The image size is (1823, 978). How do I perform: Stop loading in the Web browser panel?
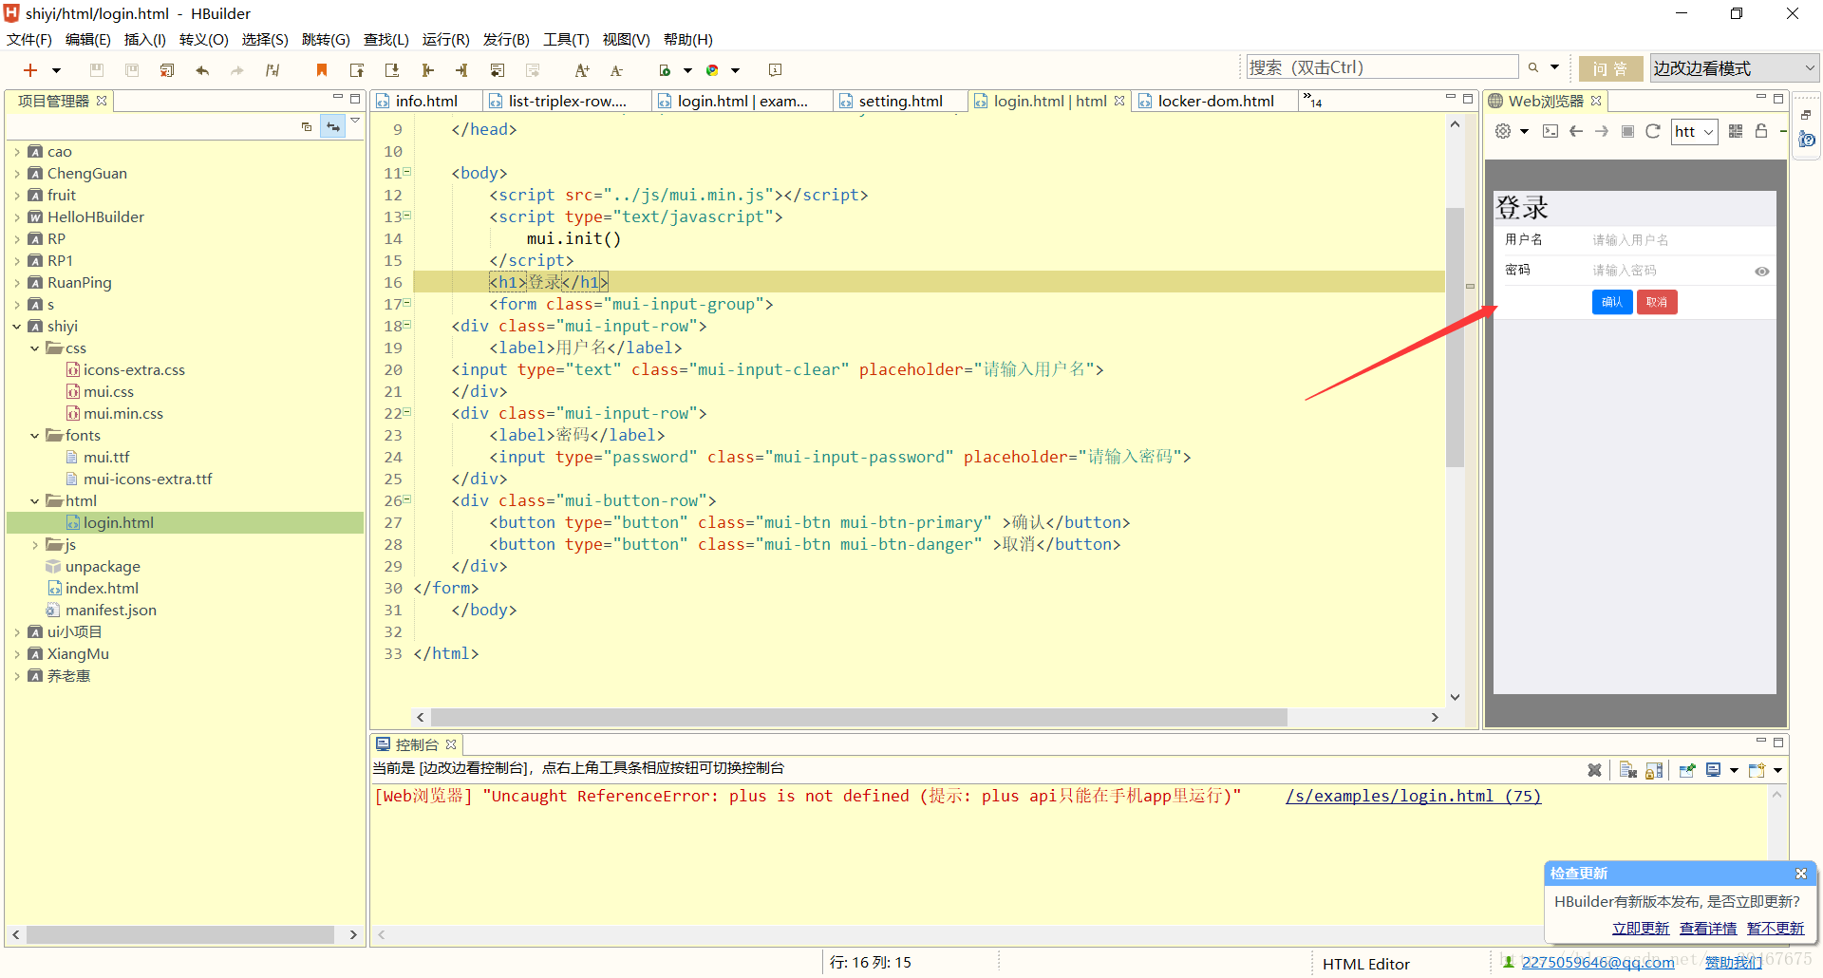1627,131
